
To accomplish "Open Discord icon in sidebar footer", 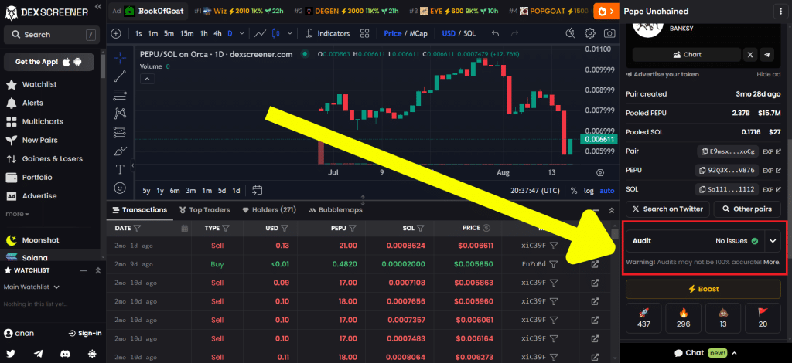I will (66, 354).
